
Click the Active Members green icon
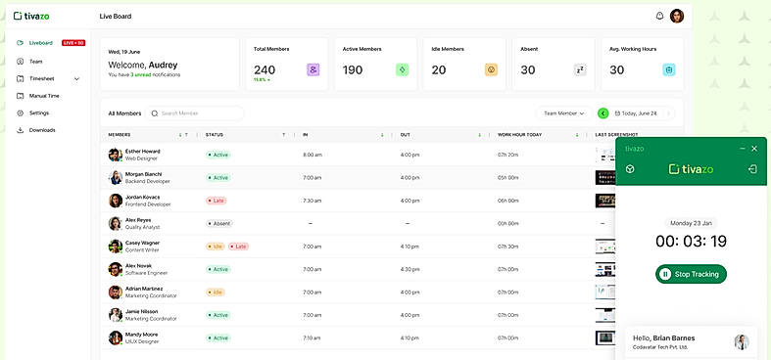[402, 69]
